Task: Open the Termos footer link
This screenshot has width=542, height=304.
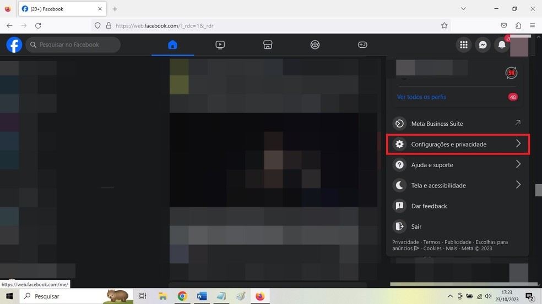Action: tap(432, 242)
